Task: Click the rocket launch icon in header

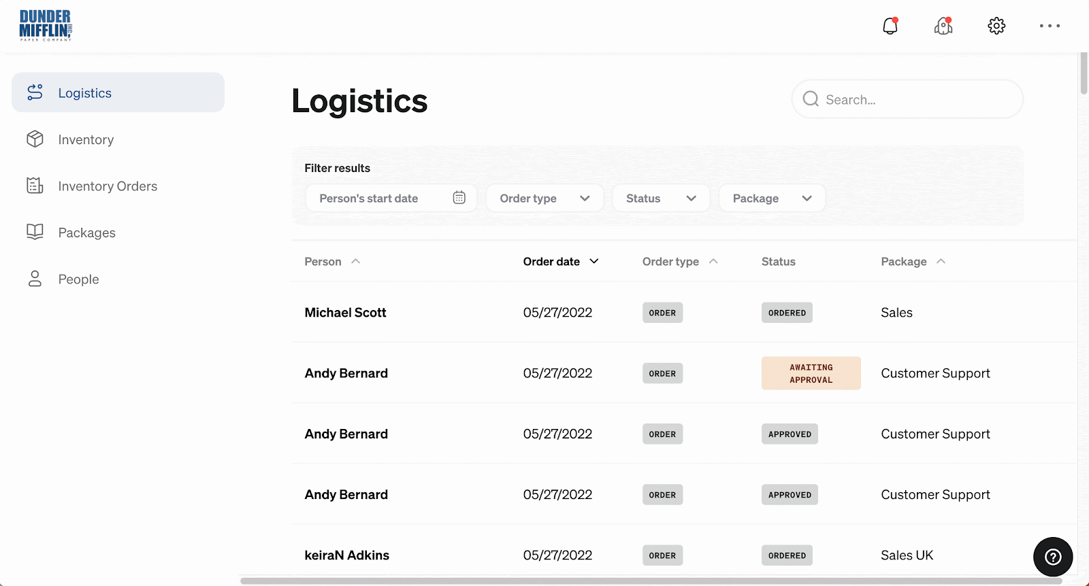Action: point(943,26)
